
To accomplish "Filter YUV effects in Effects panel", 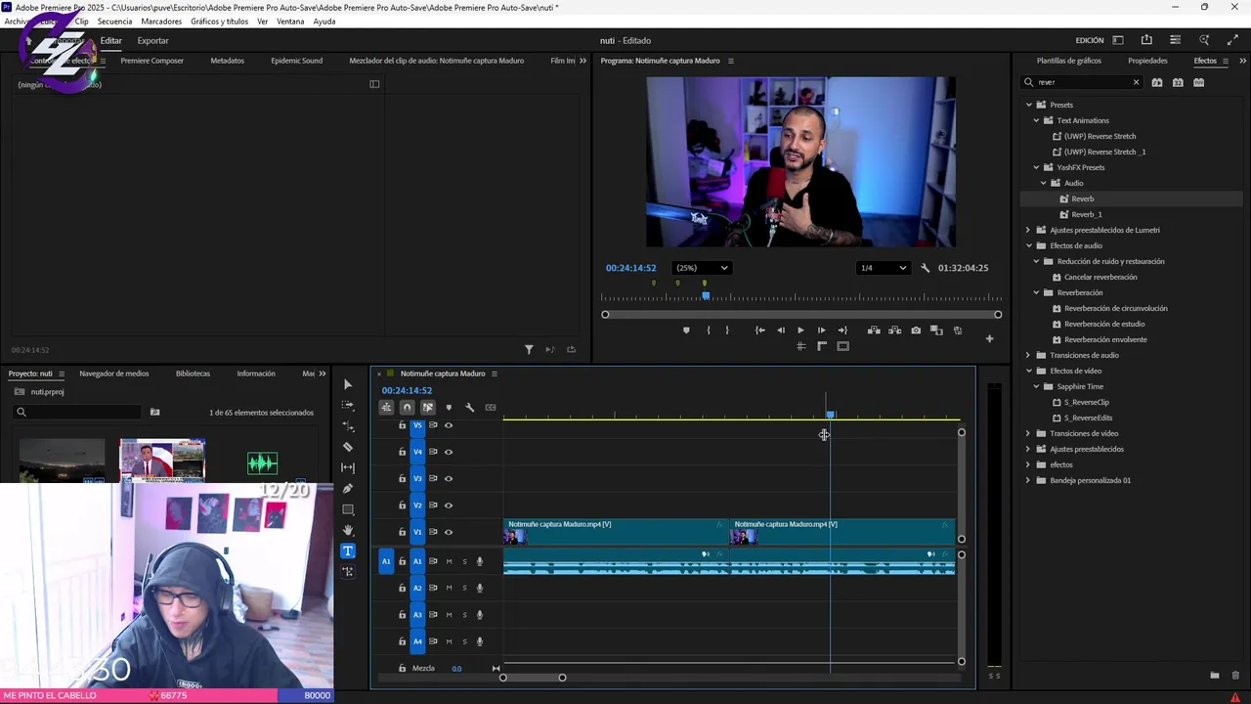I will click(1199, 82).
